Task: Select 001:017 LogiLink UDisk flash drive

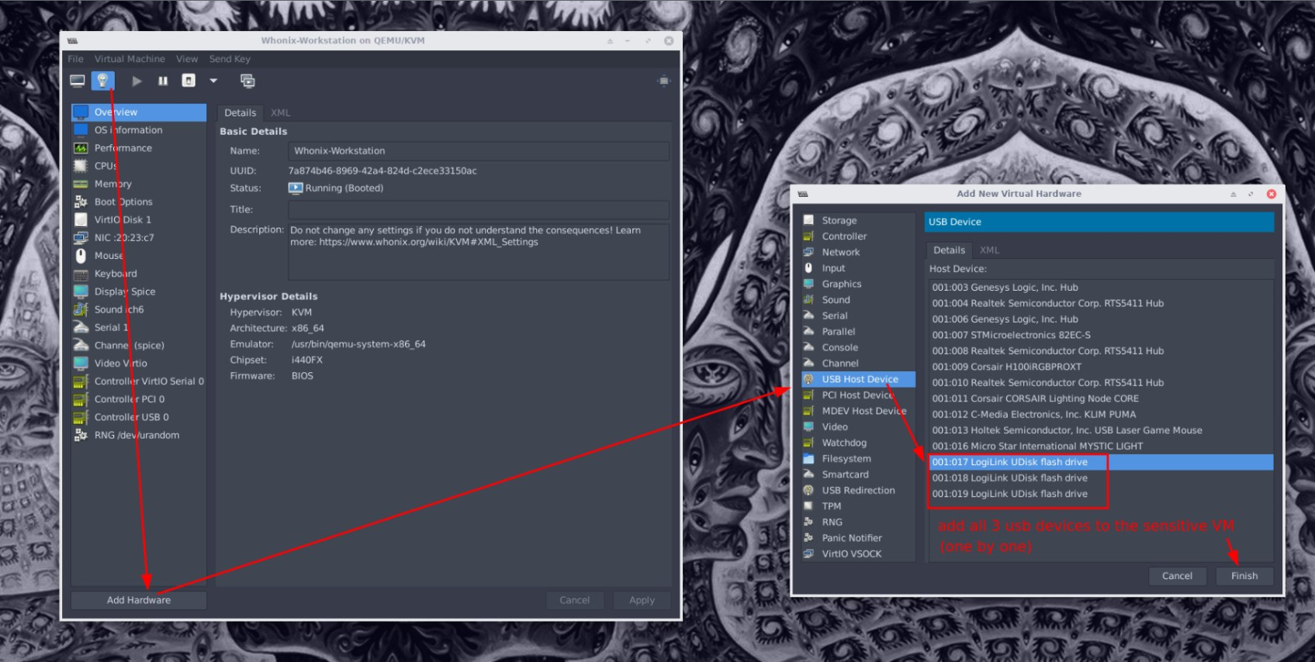Action: coord(1101,462)
